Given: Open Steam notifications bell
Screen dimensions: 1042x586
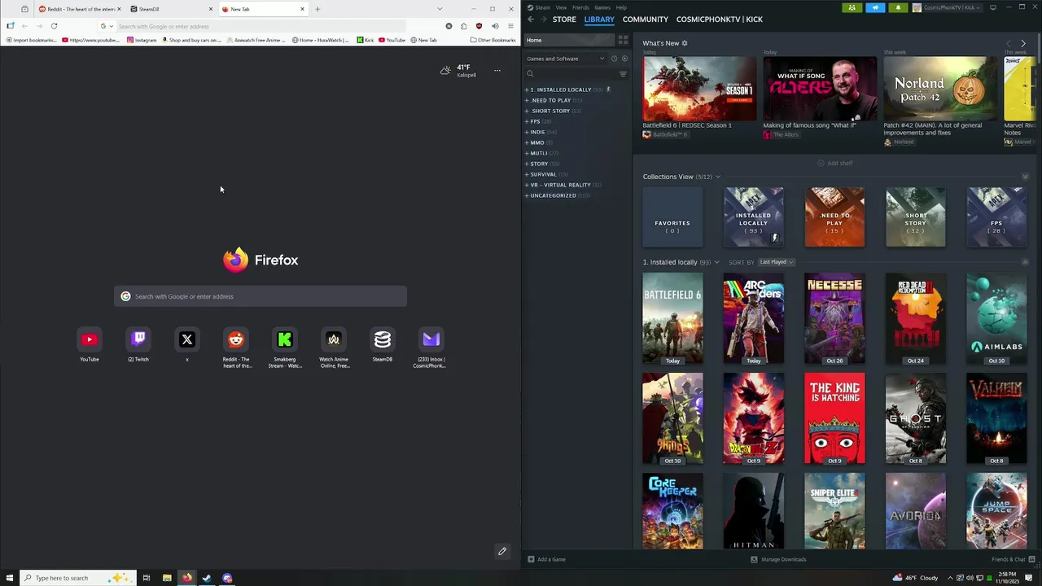Looking at the screenshot, I should [898, 7].
